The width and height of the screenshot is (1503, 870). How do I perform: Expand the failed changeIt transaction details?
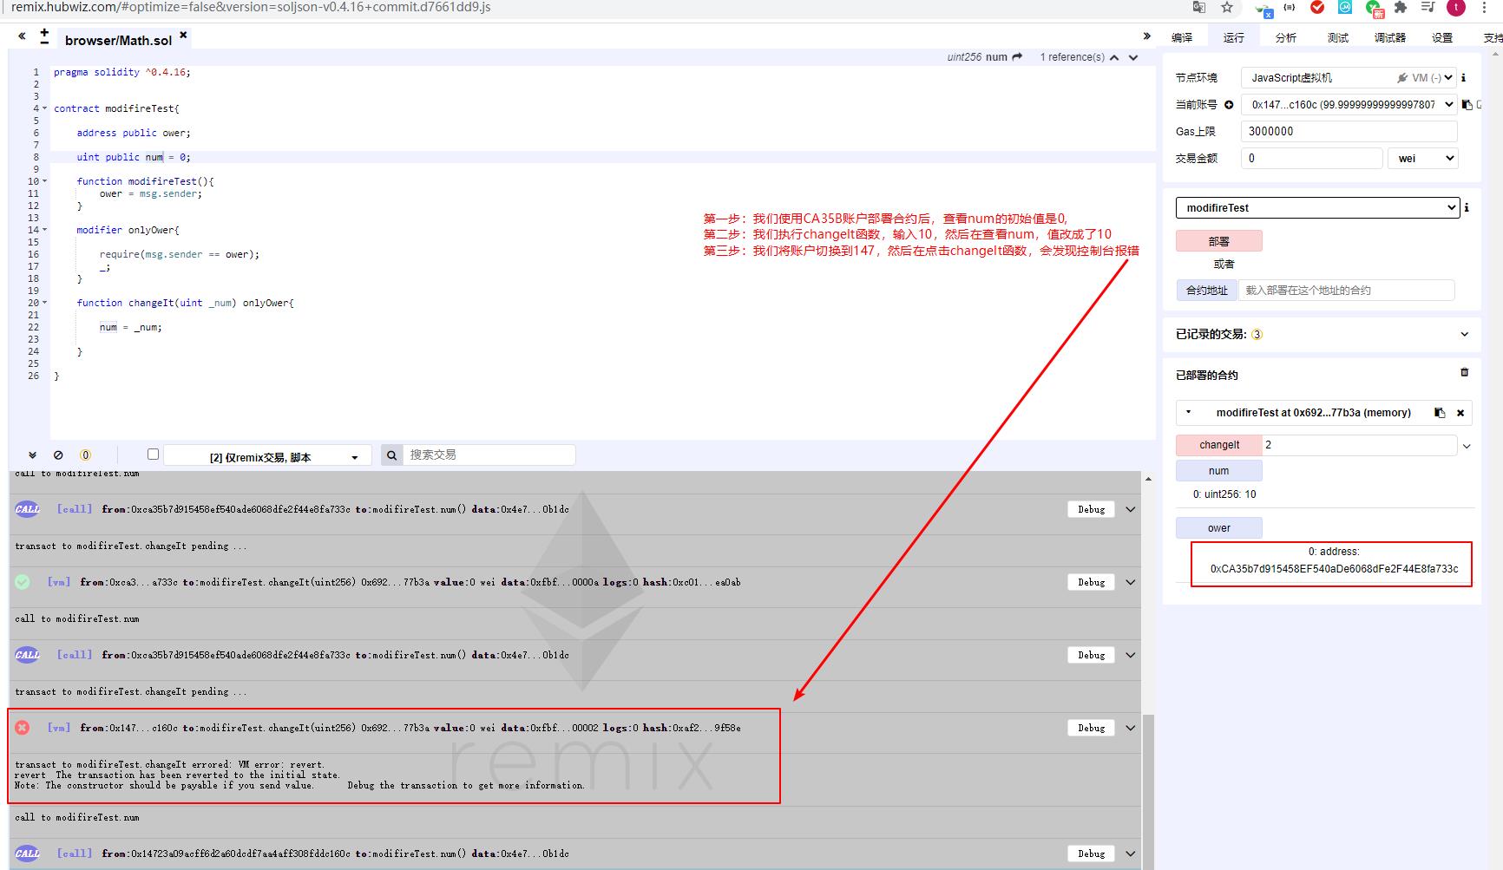[x=1130, y=729]
